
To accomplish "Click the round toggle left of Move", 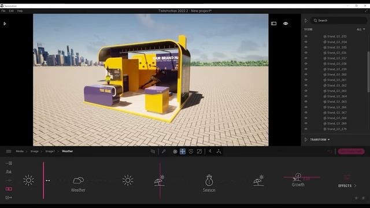I will pos(175,151).
